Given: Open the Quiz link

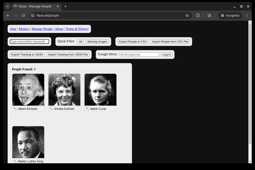Looking at the screenshot, I should [x=13, y=29].
